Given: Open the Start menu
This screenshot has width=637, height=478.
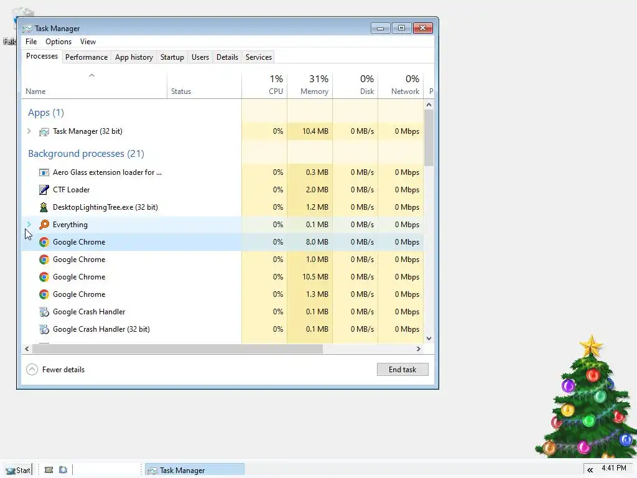Looking at the screenshot, I should (x=18, y=470).
